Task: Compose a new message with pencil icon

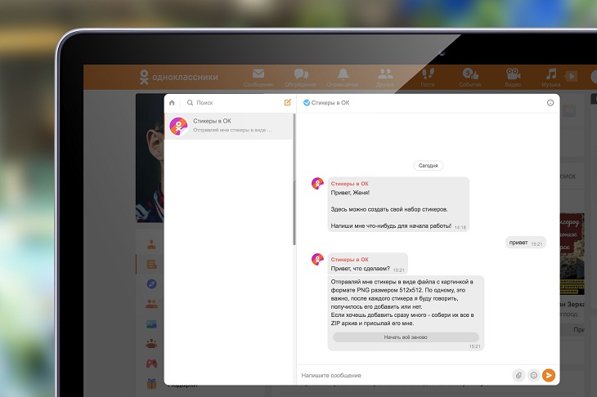Action: [x=287, y=103]
